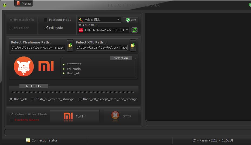Browse for Firehouse path folder icon
This screenshot has height=145, width=251.
coord(70,46)
